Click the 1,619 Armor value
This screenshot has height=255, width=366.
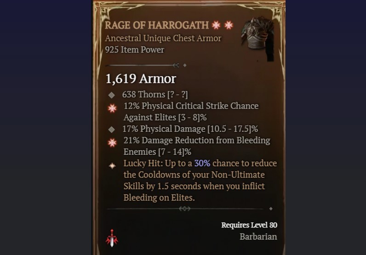tap(141, 79)
